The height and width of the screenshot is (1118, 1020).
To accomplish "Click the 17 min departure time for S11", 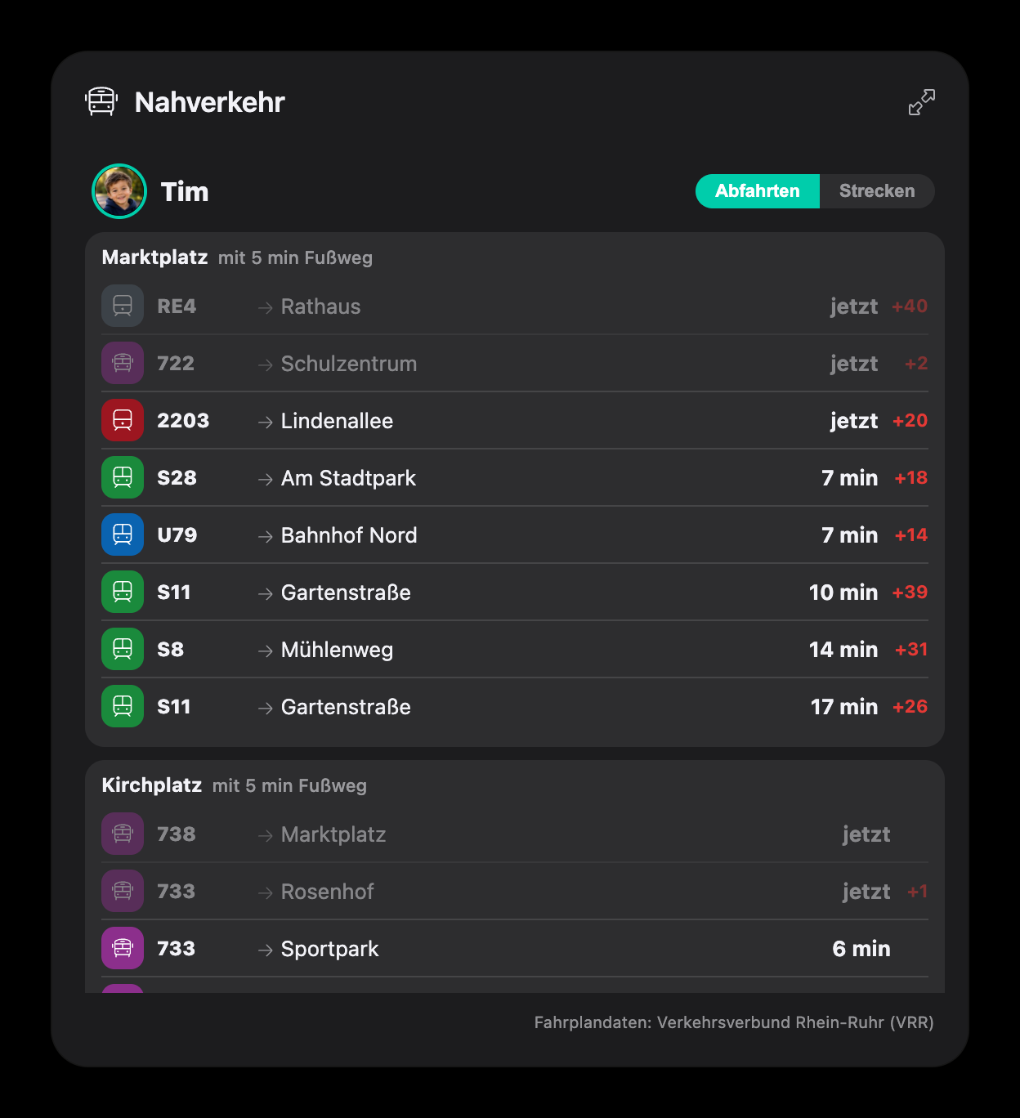I will [844, 707].
